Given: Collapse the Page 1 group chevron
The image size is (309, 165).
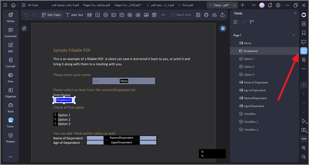Looking at the screenshot, I should click(294, 35).
